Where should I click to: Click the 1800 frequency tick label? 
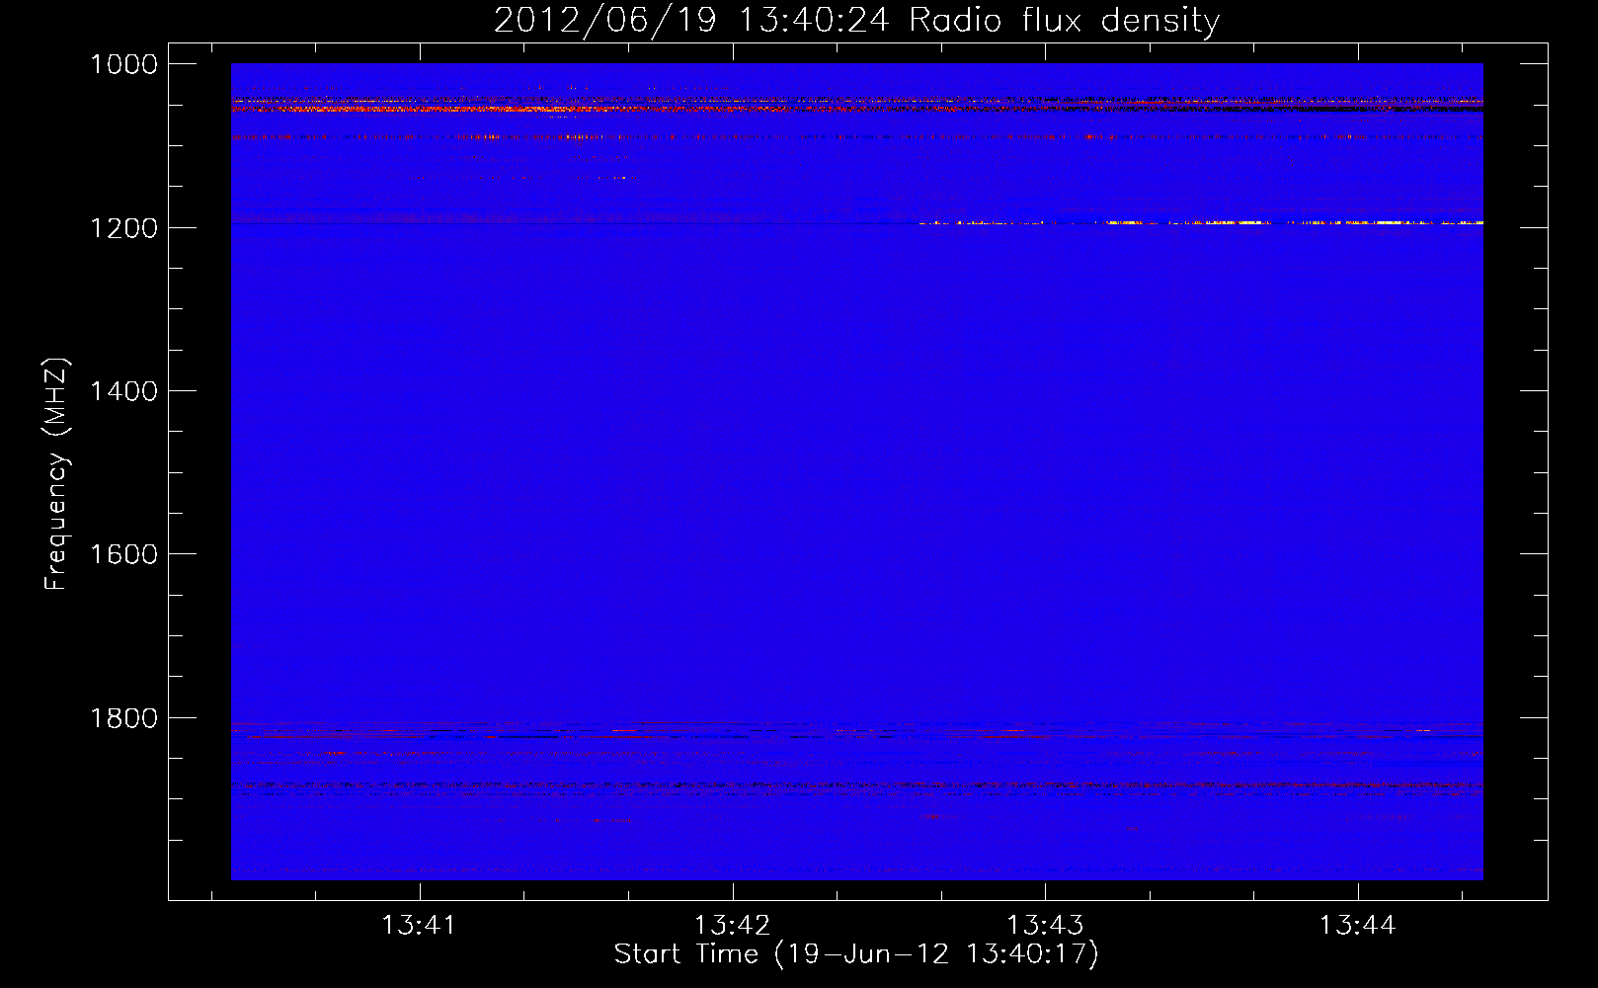(123, 718)
